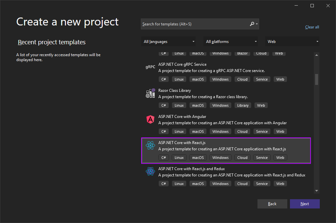Image resolution: width=336 pixels, height=223 pixels.
Task: Click the Web tag on Angular template
Action: coord(280,131)
